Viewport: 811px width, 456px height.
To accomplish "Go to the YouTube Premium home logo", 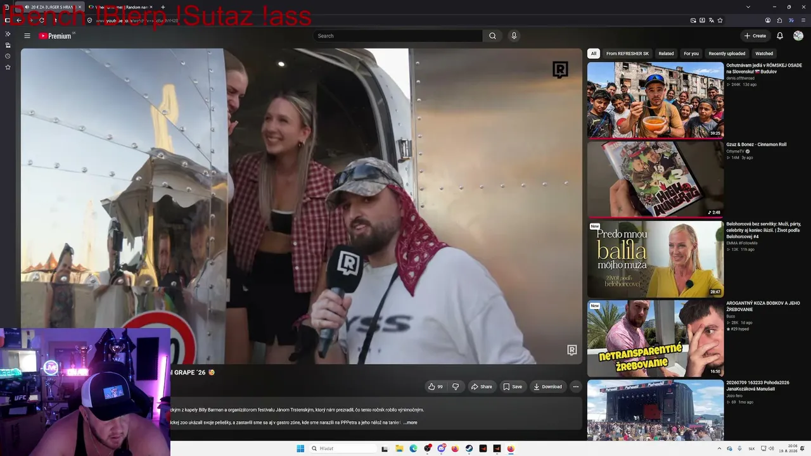I will point(55,36).
